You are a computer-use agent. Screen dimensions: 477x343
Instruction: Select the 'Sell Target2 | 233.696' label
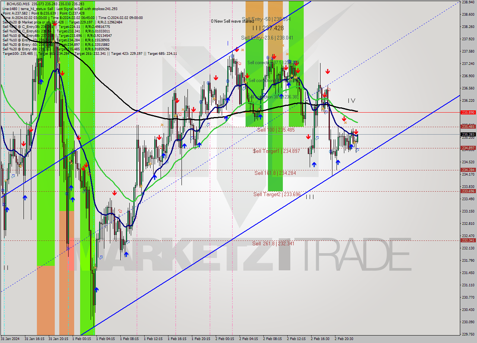pyautogui.click(x=277, y=194)
